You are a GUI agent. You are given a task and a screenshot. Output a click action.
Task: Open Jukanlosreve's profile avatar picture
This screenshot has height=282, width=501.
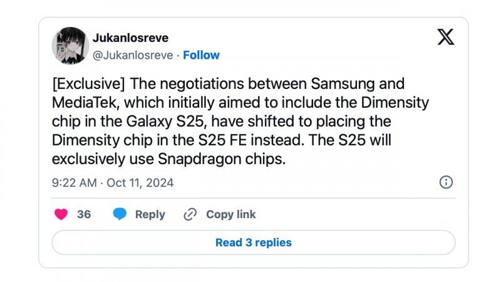click(x=70, y=46)
